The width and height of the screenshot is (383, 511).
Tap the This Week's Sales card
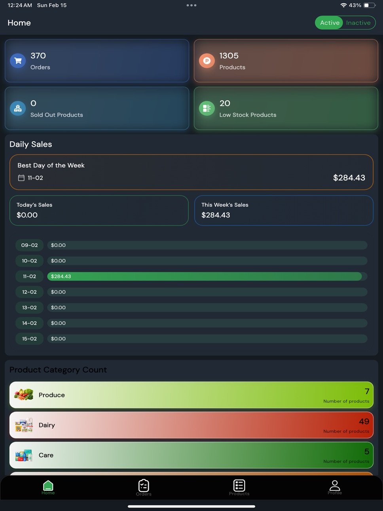pos(284,210)
